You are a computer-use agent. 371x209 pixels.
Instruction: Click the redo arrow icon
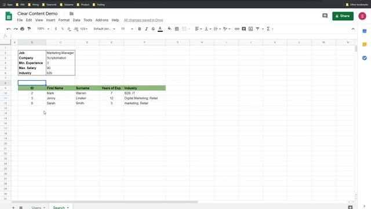pos(16,29)
